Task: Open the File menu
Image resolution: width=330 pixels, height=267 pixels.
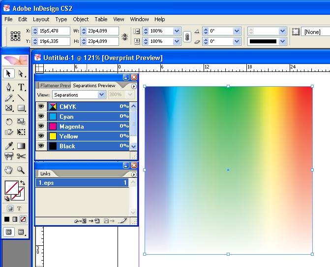Action: [8, 19]
